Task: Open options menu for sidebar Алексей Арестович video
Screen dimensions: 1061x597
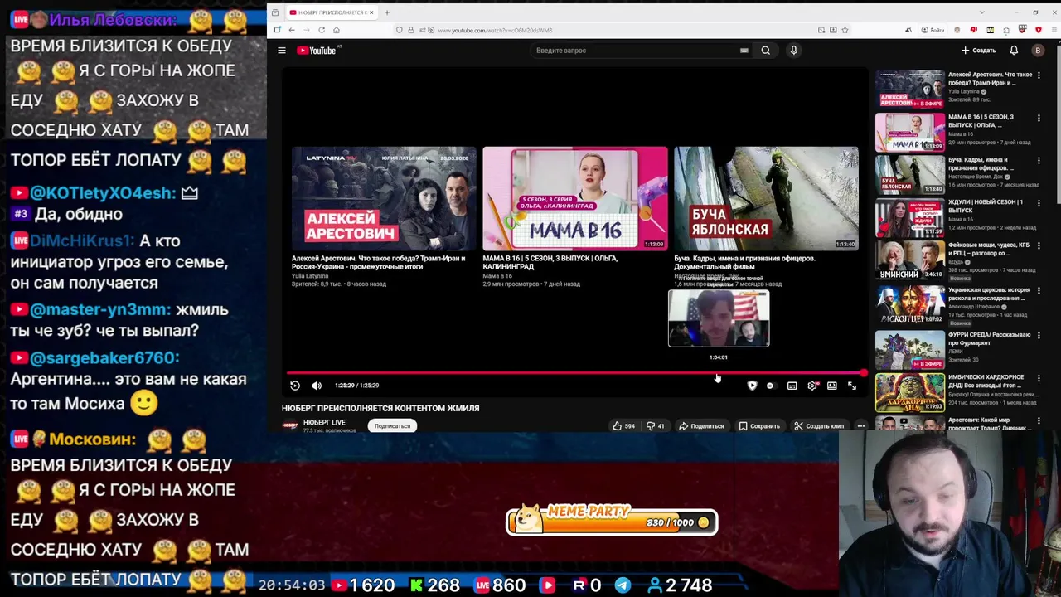Action: pyautogui.click(x=1039, y=75)
